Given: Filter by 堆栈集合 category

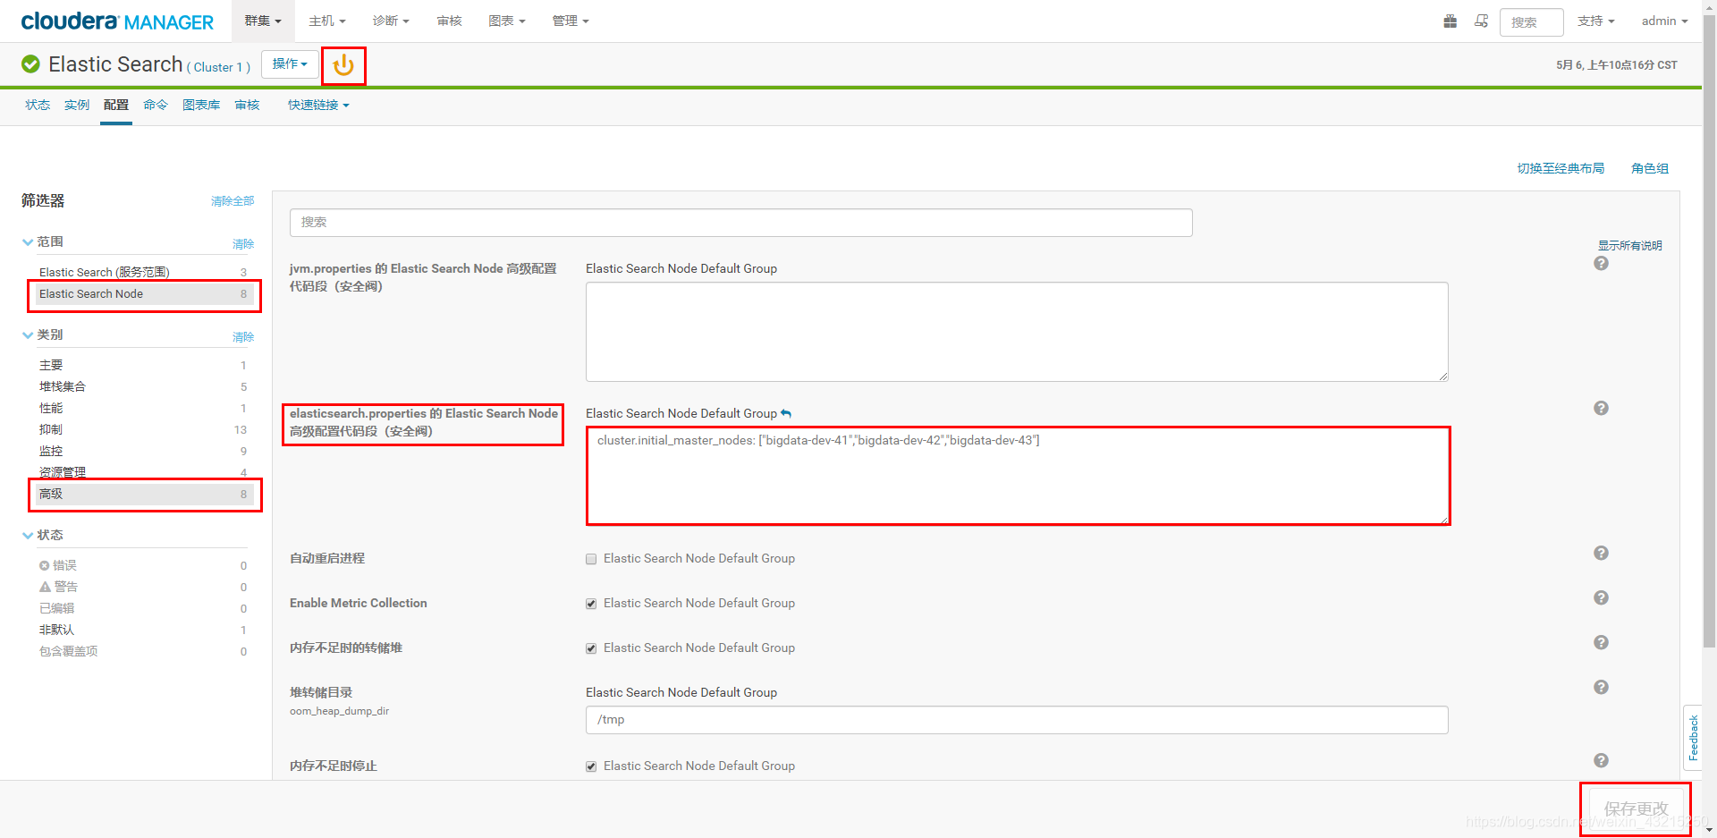Looking at the screenshot, I should click(x=143, y=386).
